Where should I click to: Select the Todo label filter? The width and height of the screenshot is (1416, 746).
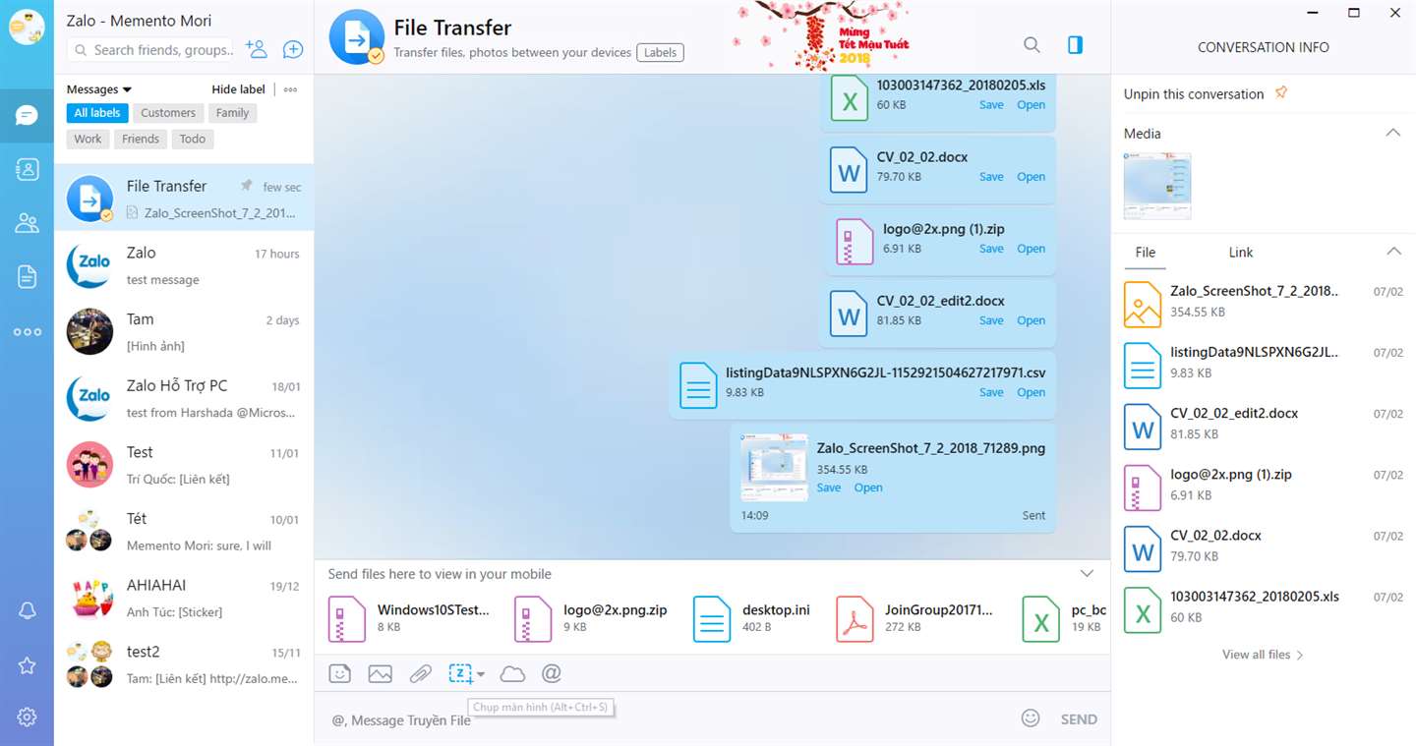click(193, 140)
